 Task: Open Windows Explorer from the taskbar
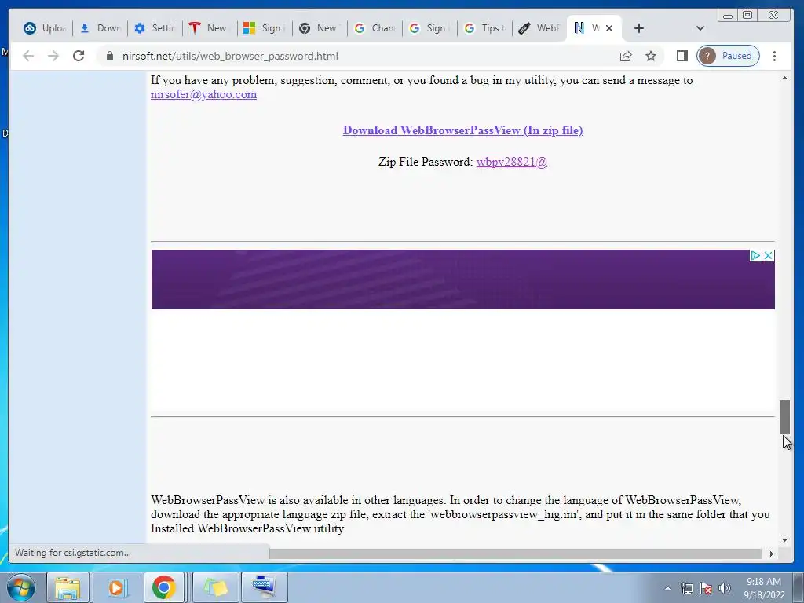click(68, 587)
